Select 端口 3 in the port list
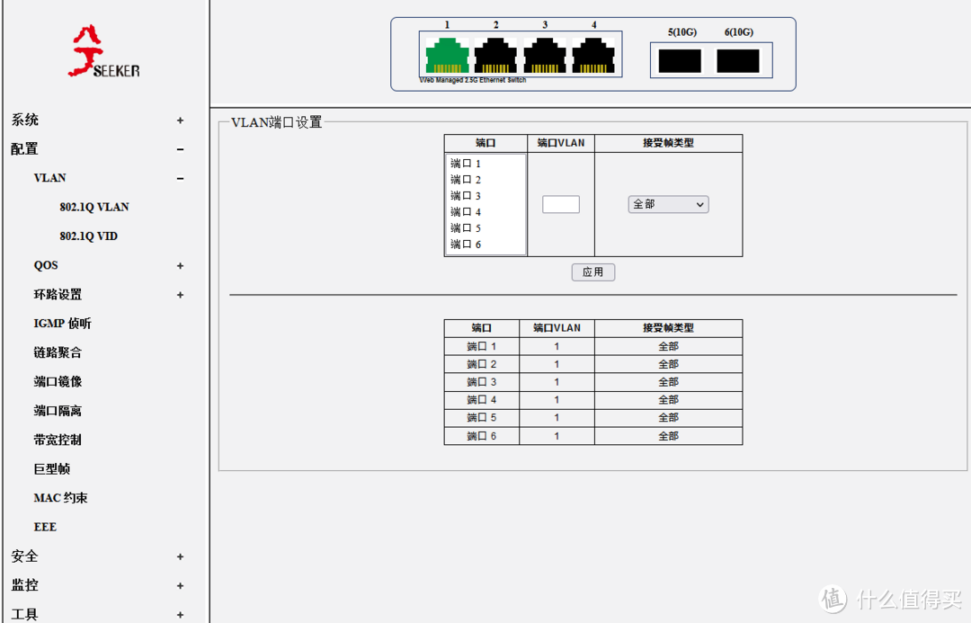This screenshot has height=623, width=971. [485, 196]
